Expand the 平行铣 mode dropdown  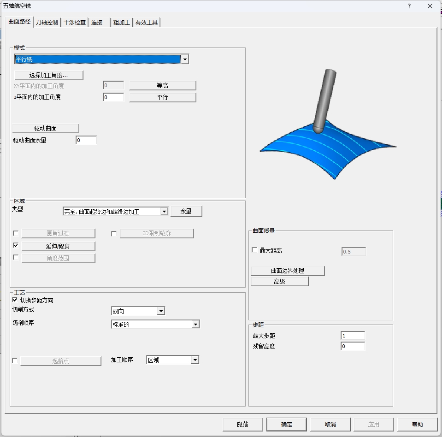[185, 59]
